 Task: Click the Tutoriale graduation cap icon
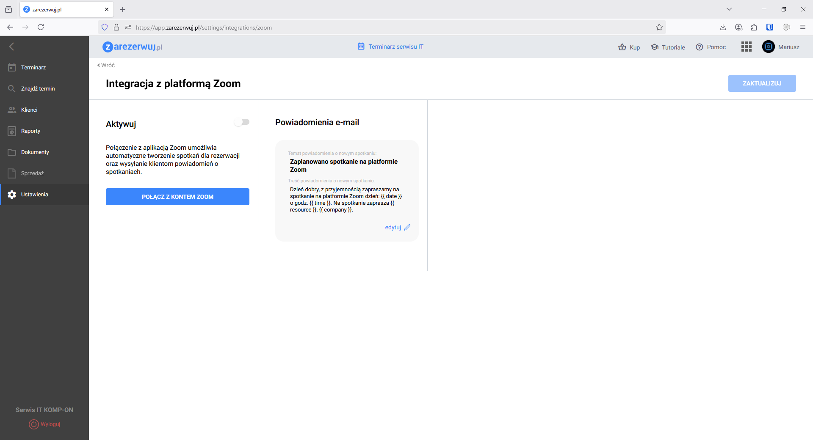(x=655, y=47)
